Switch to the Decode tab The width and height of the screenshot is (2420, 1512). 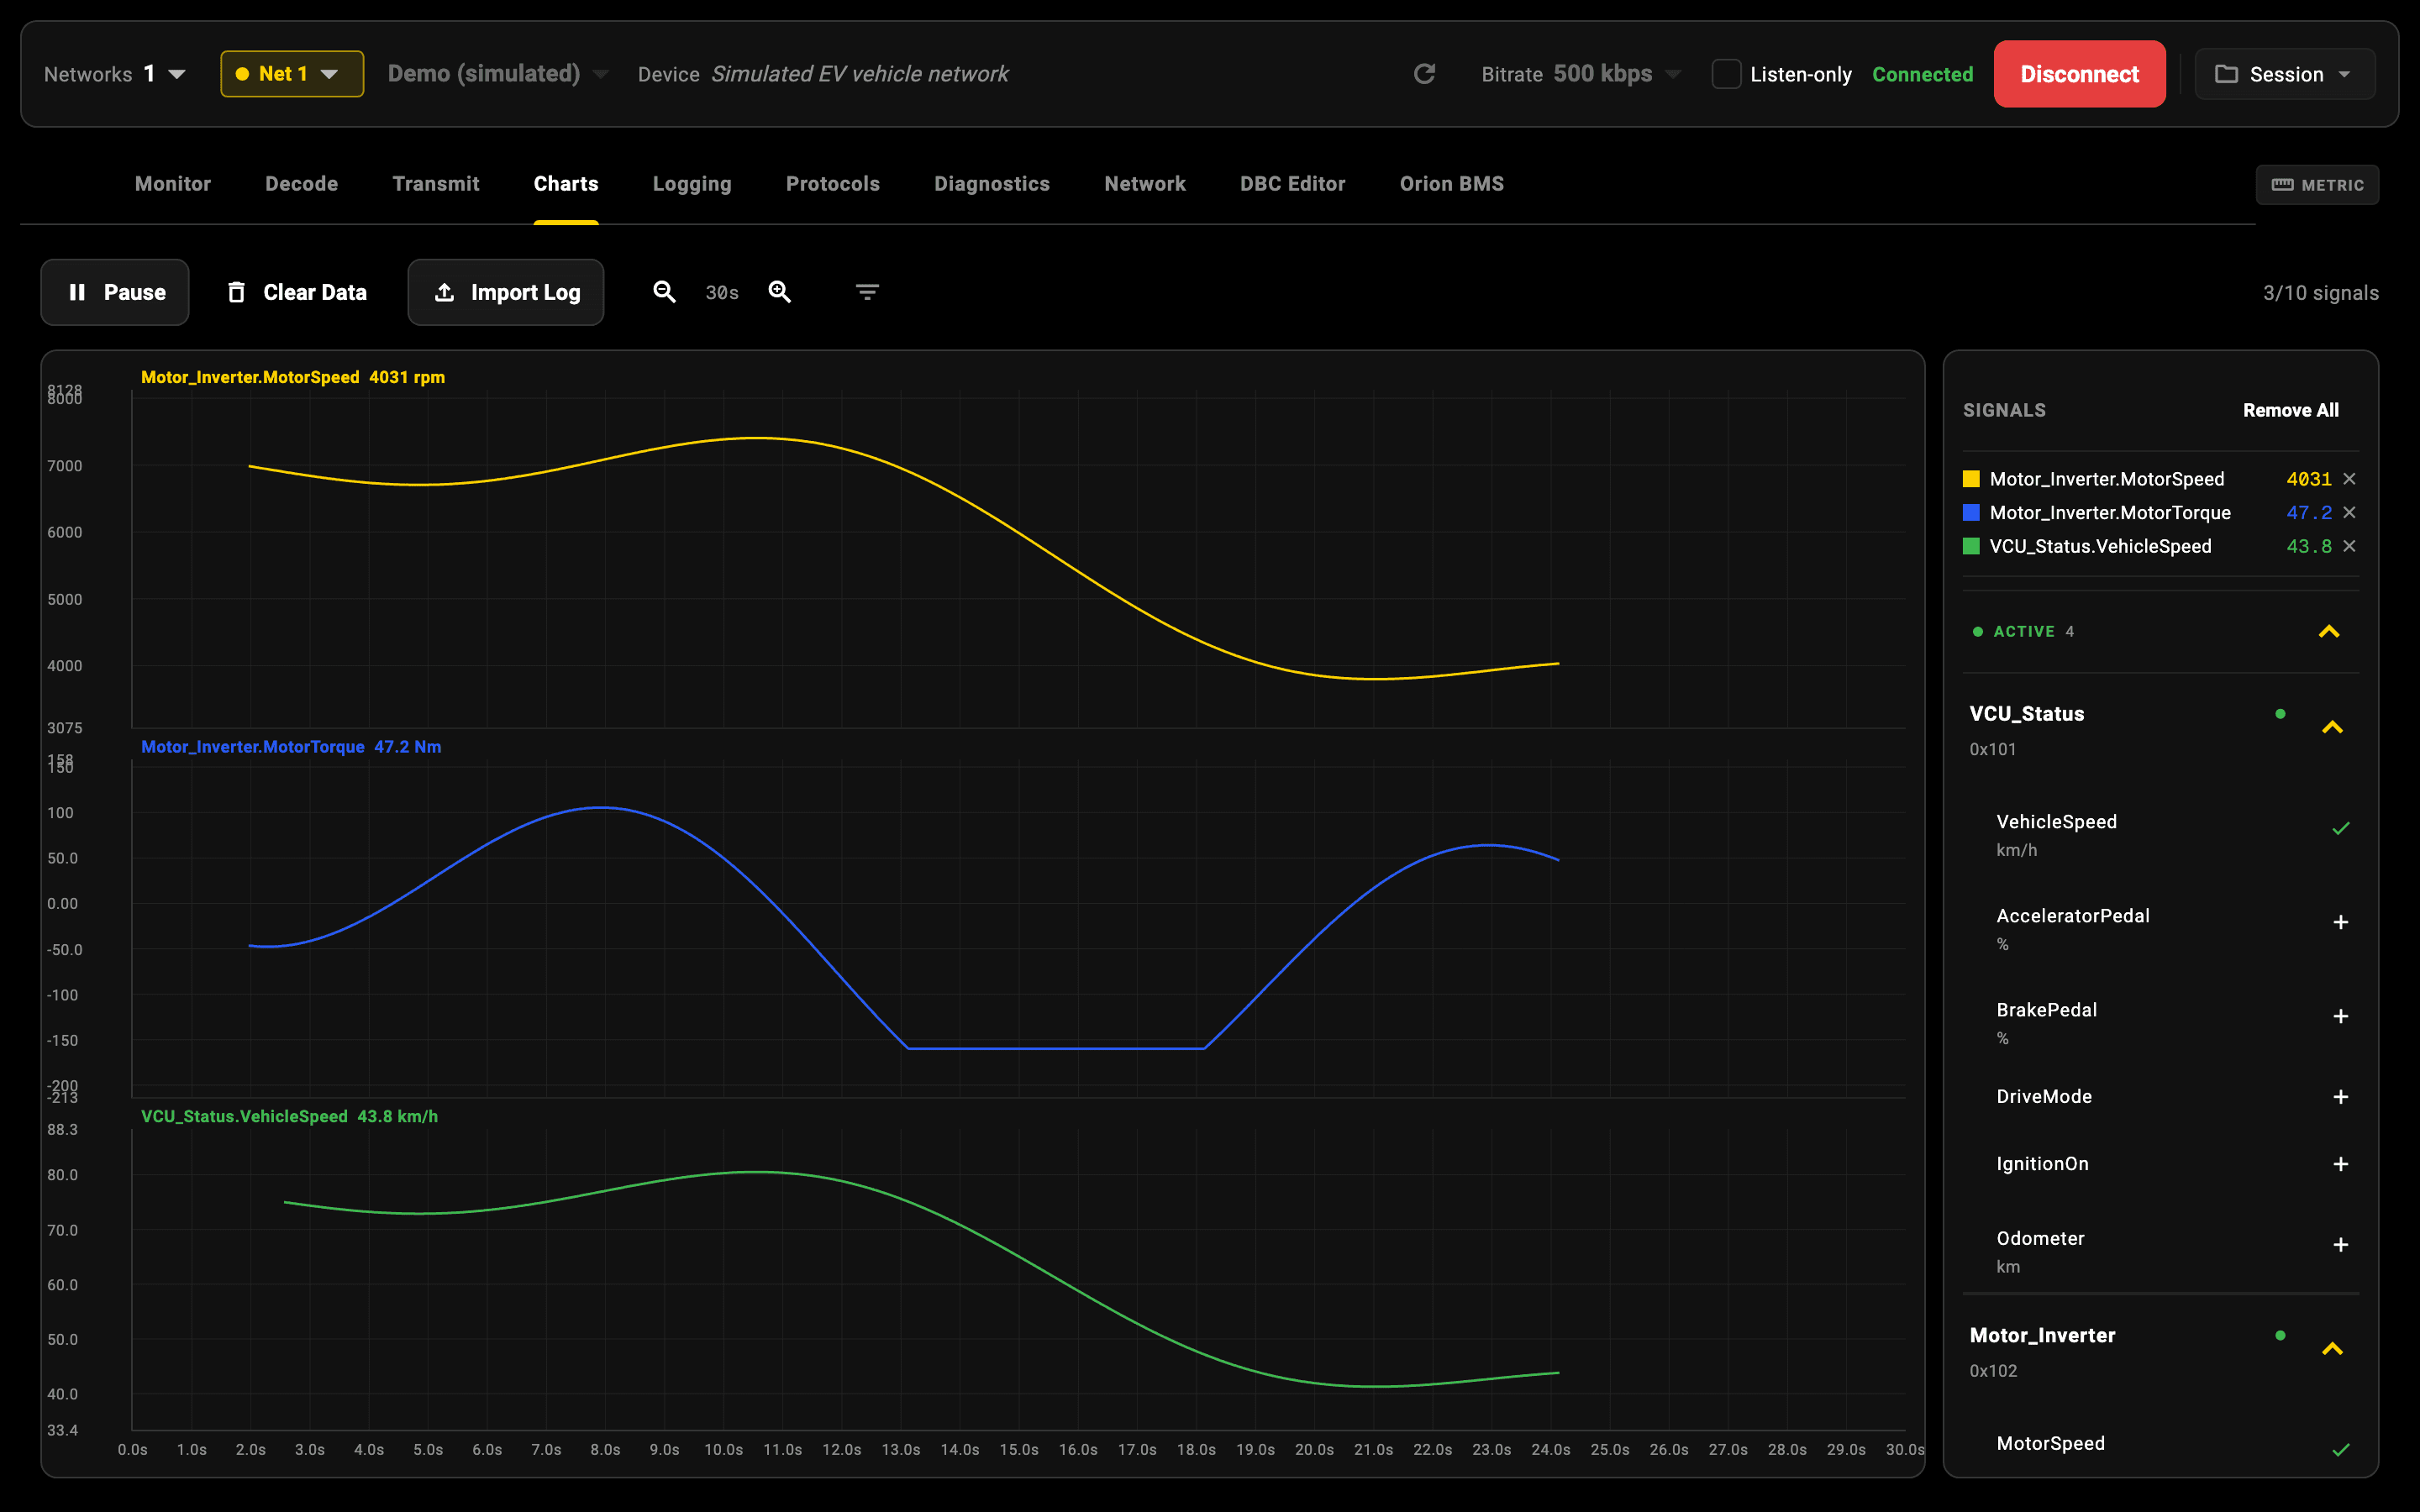click(x=301, y=184)
